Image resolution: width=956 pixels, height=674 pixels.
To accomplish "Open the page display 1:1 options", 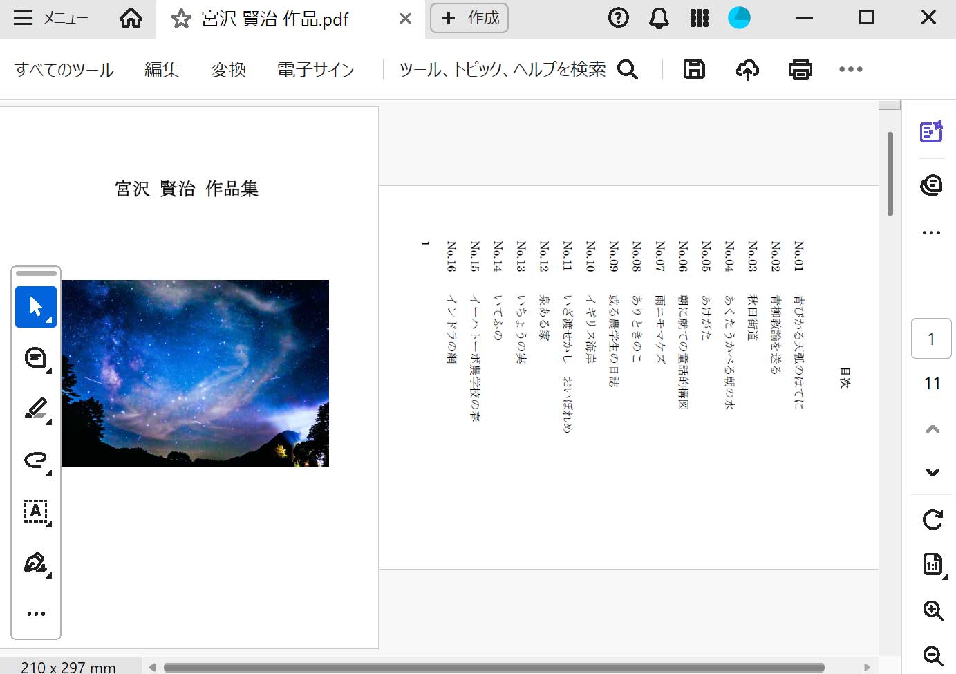I will pyautogui.click(x=932, y=565).
